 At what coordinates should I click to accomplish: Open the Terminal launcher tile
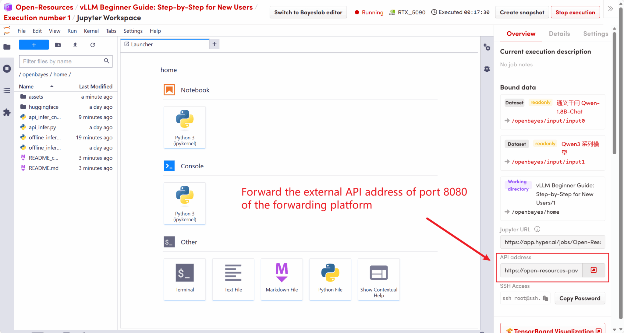(x=185, y=279)
